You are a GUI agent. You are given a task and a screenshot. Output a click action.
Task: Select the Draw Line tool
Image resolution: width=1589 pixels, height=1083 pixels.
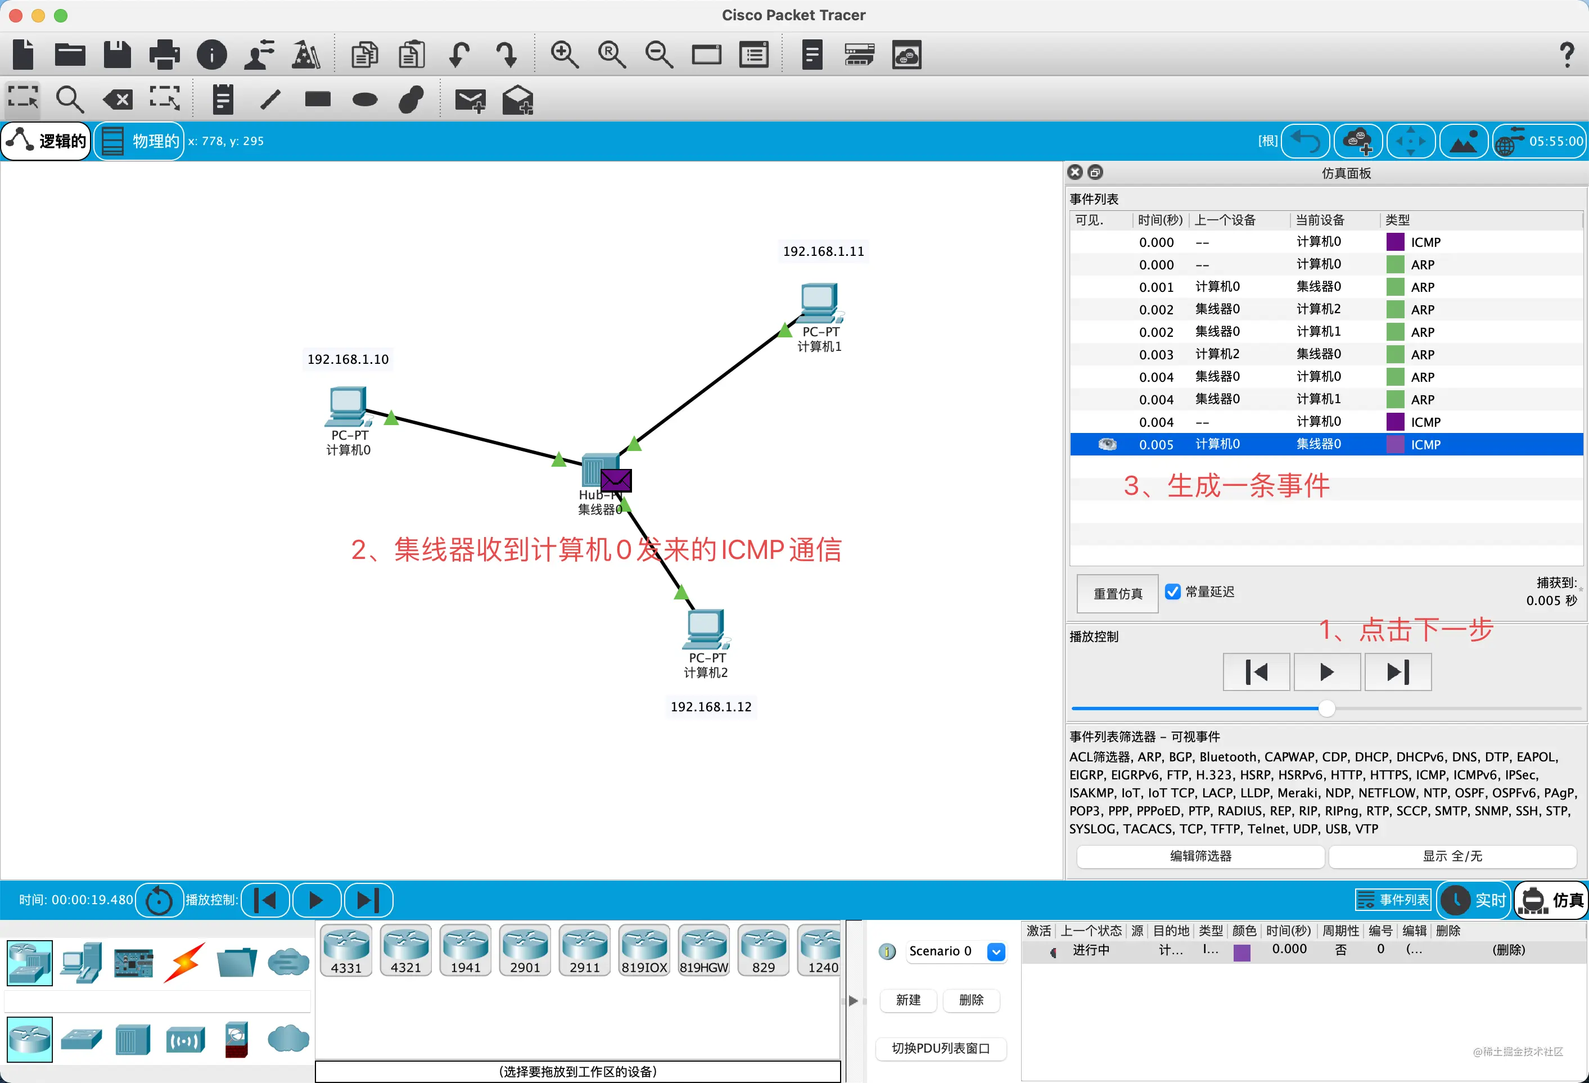tap(271, 100)
